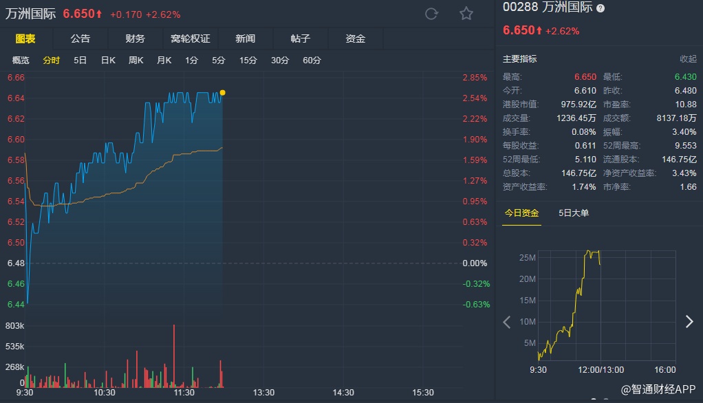Go to previous capital flow chart arrow
The image size is (703, 403).
507,321
